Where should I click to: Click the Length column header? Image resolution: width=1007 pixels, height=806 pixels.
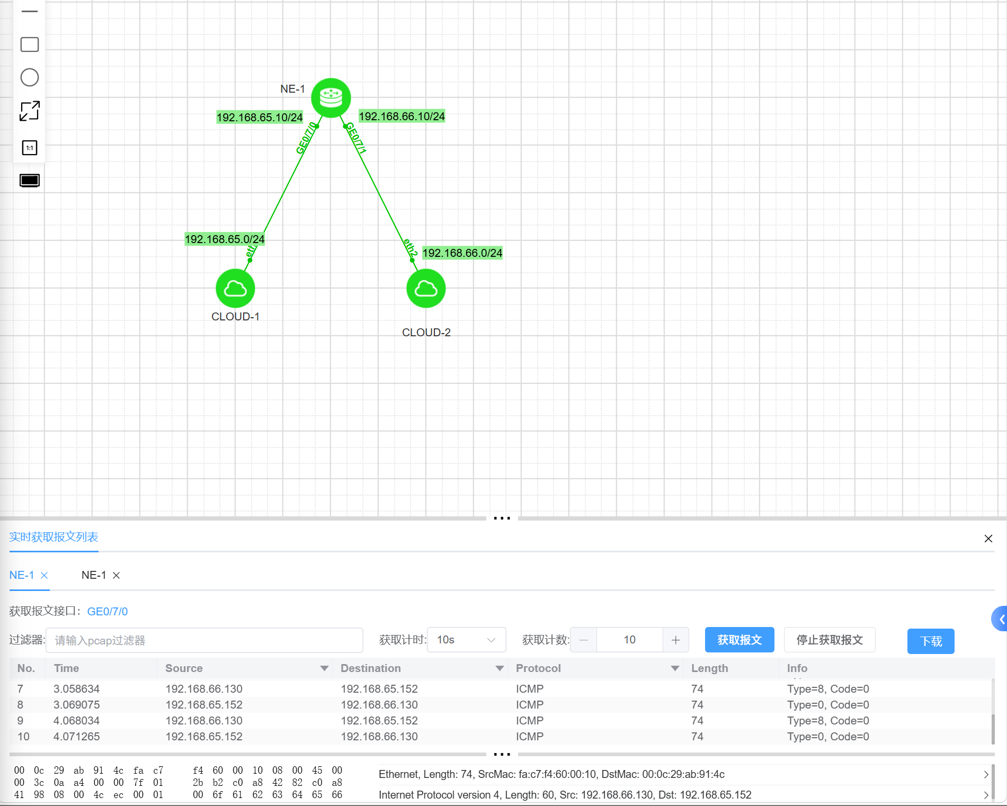[709, 668]
